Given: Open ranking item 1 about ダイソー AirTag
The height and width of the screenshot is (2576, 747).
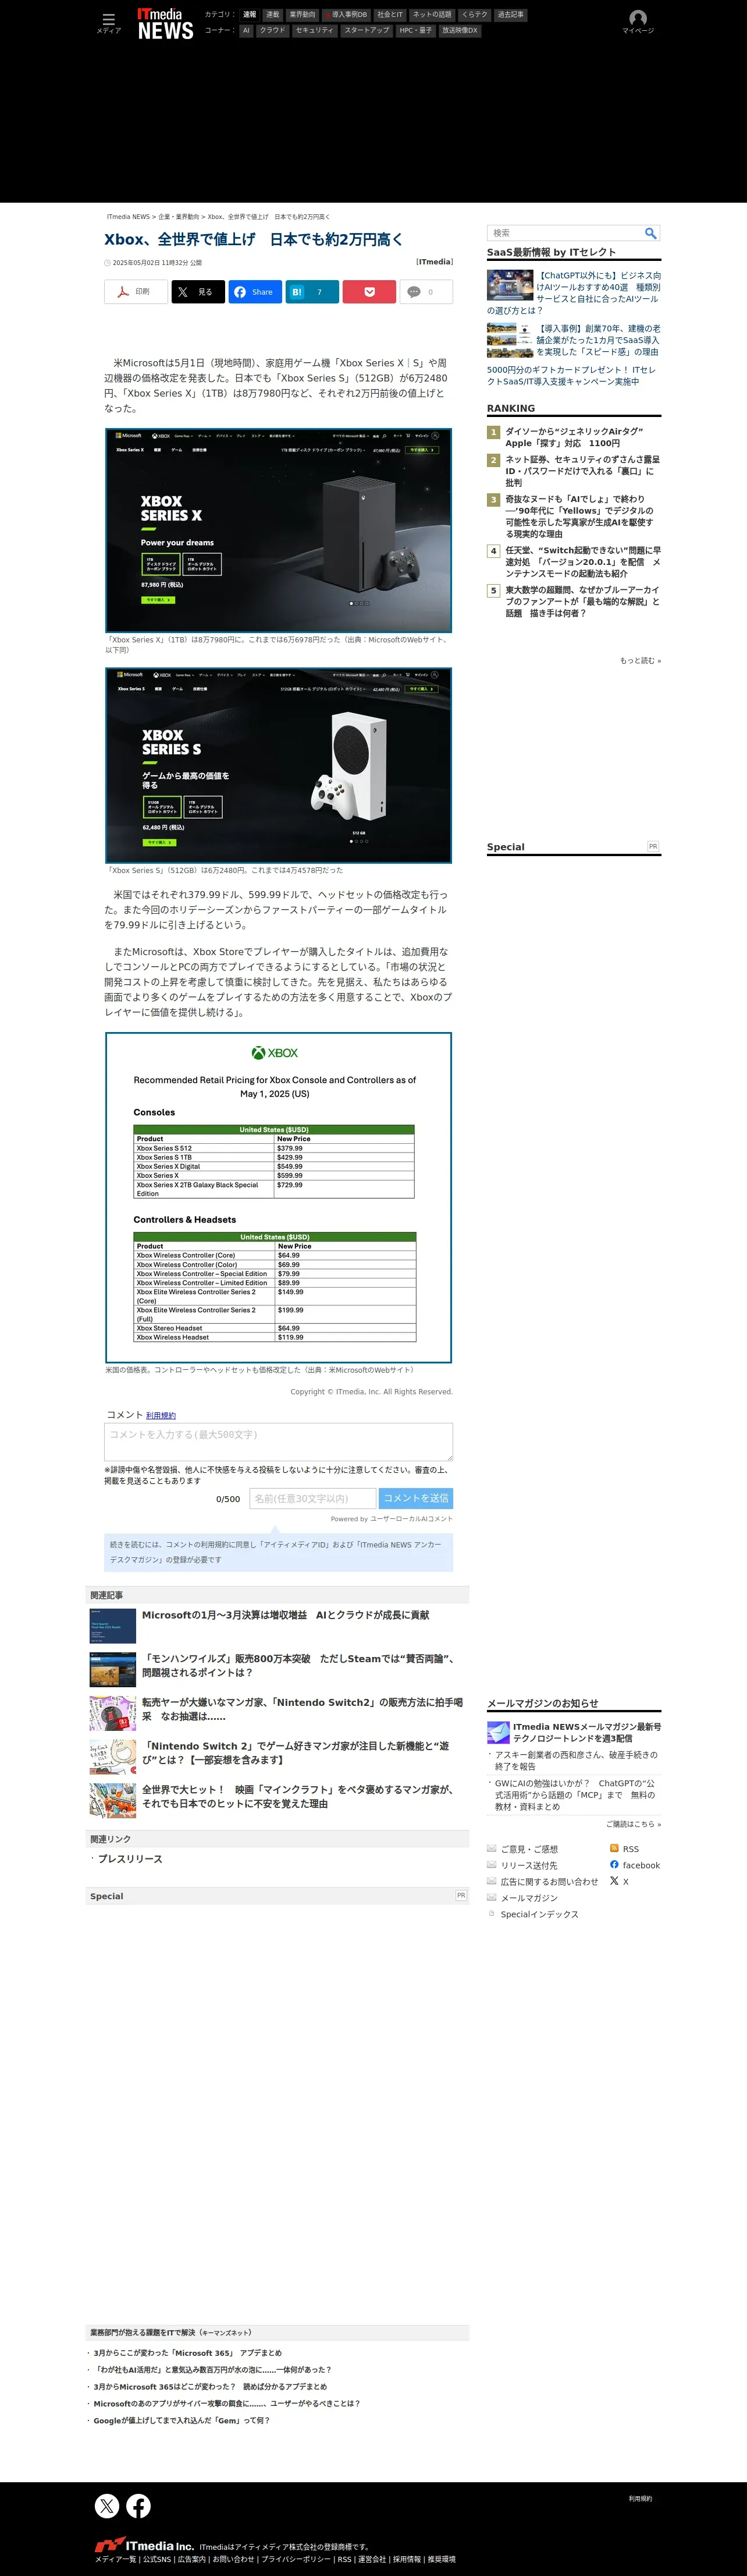Looking at the screenshot, I should coord(574,437).
